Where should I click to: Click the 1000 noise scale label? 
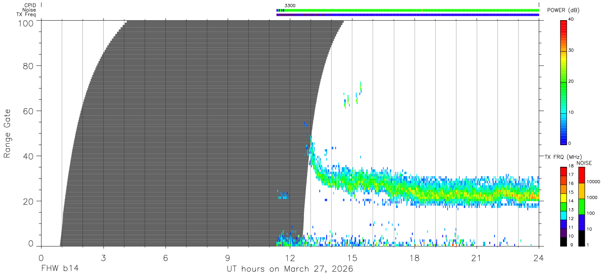coord(593,197)
